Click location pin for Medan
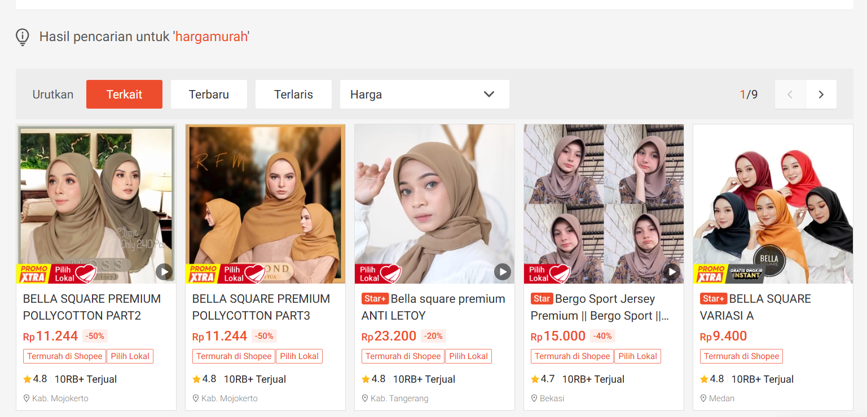This screenshot has width=867, height=417. click(703, 398)
